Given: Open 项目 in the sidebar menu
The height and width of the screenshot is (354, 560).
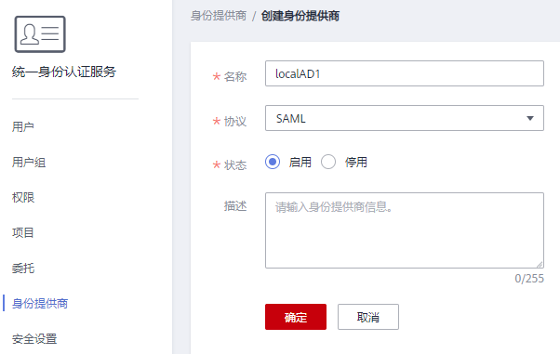Looking at the screenshot, I should click(23, 232).
